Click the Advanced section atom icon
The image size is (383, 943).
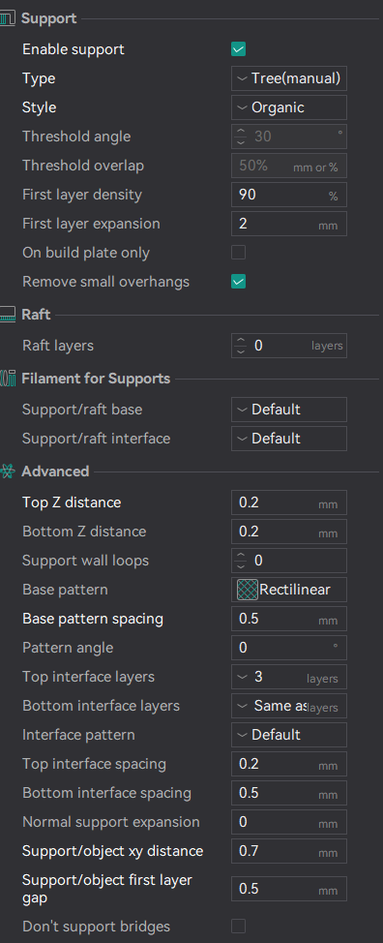click(7, 471)
